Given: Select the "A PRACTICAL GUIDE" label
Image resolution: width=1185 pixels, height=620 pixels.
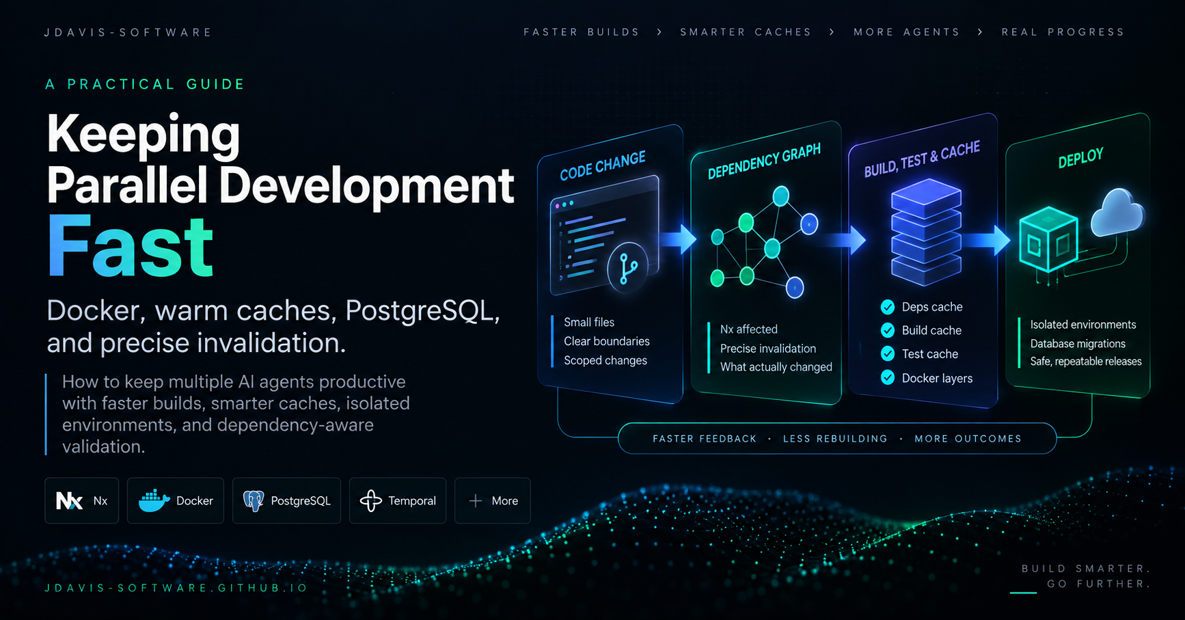Looking at the screenshot, I should pyautogui.click(x=145, y=84).
